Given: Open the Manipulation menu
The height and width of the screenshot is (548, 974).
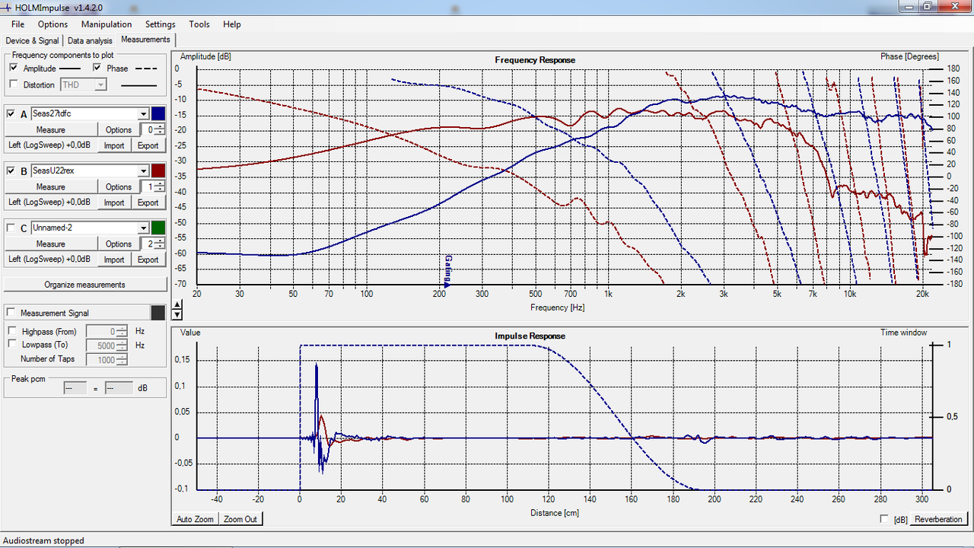Looking at the screenshot, I should point(107,24).
